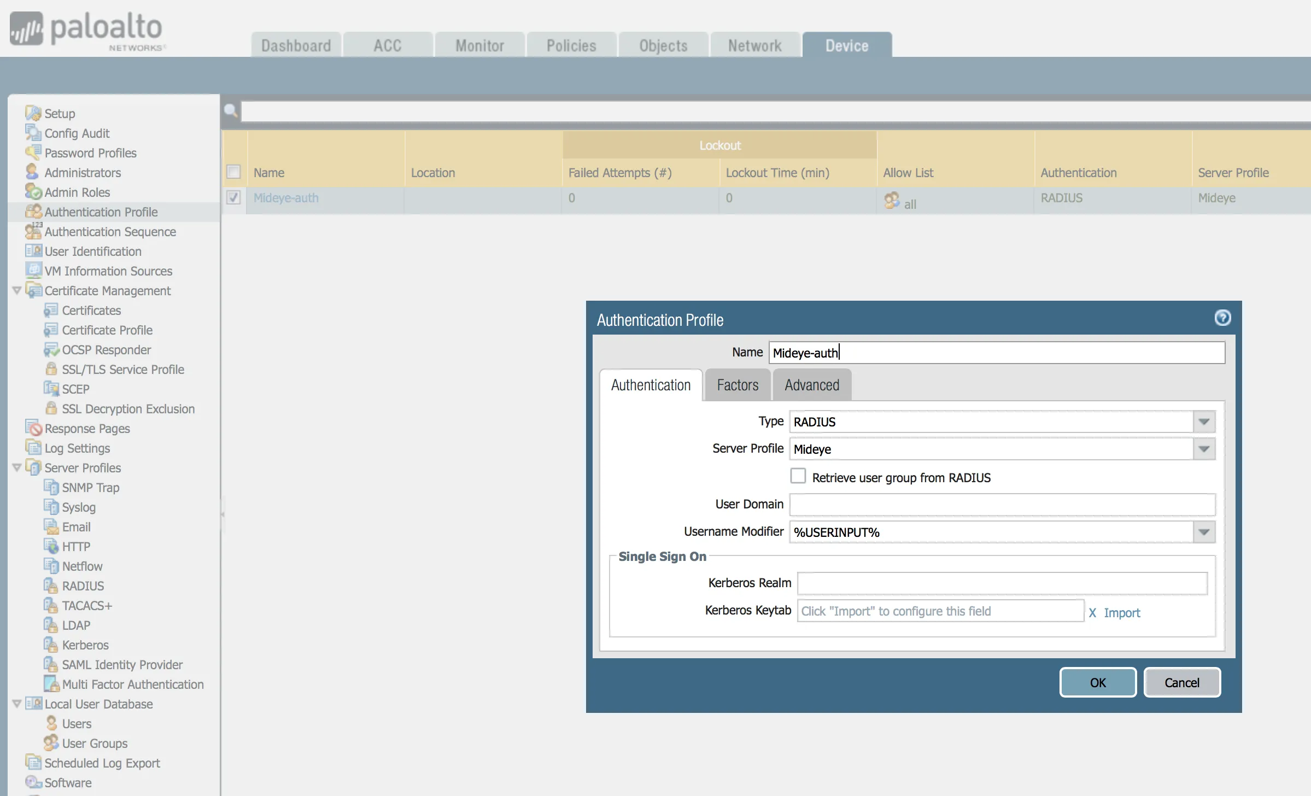1311x796 pixels.
Task: Open the Server Profile dropdown
Action: (1203, 449)
